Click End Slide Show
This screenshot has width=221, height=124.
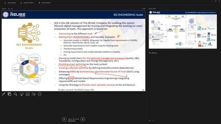45,3
